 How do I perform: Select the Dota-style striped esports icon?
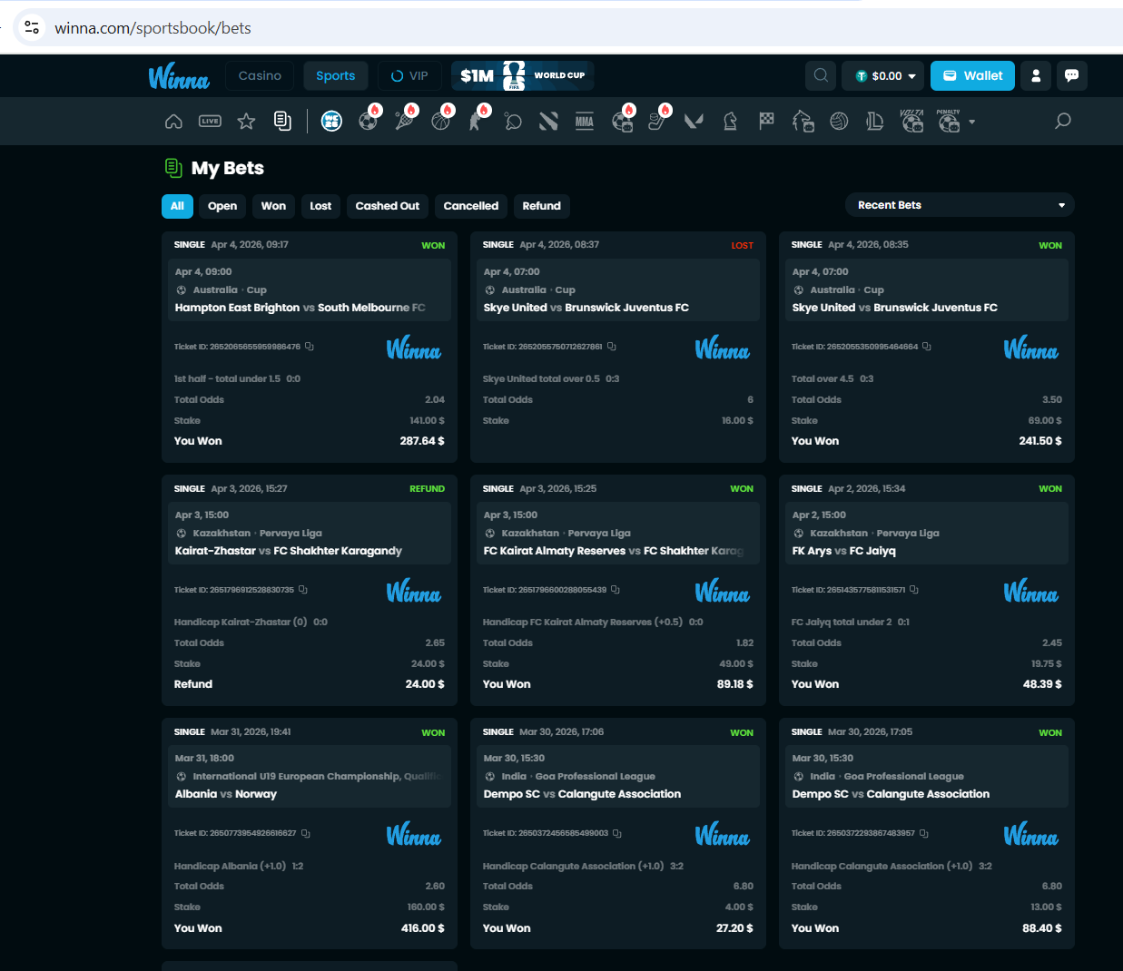pyautogui.click(x=548, y=122)
